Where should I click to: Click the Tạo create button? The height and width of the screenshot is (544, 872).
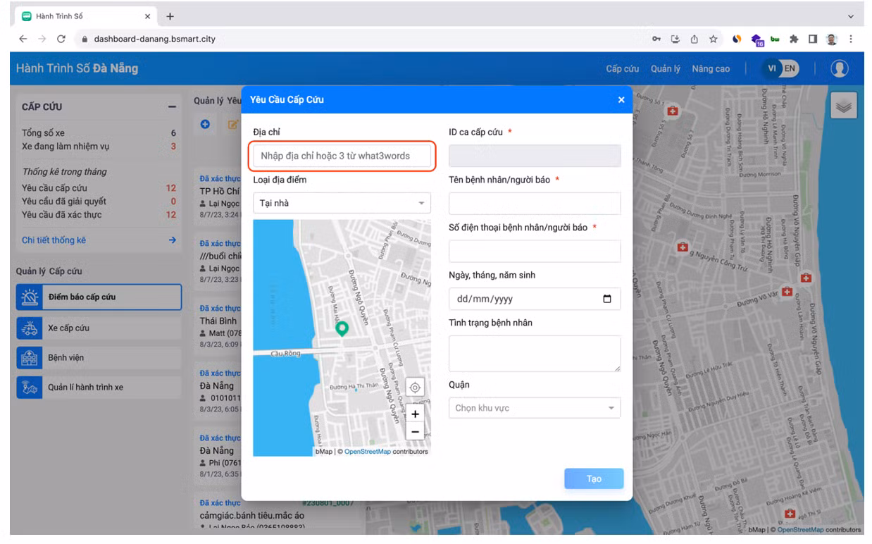[x=594, y=478]
